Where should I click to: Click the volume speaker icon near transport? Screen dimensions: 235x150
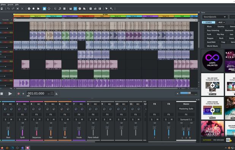pyautogui.click(x=178, y=93)
